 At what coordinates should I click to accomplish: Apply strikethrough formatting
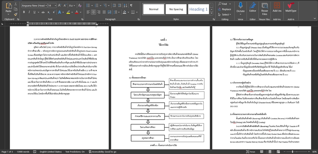pyautogui.click(x=43, y=12)
